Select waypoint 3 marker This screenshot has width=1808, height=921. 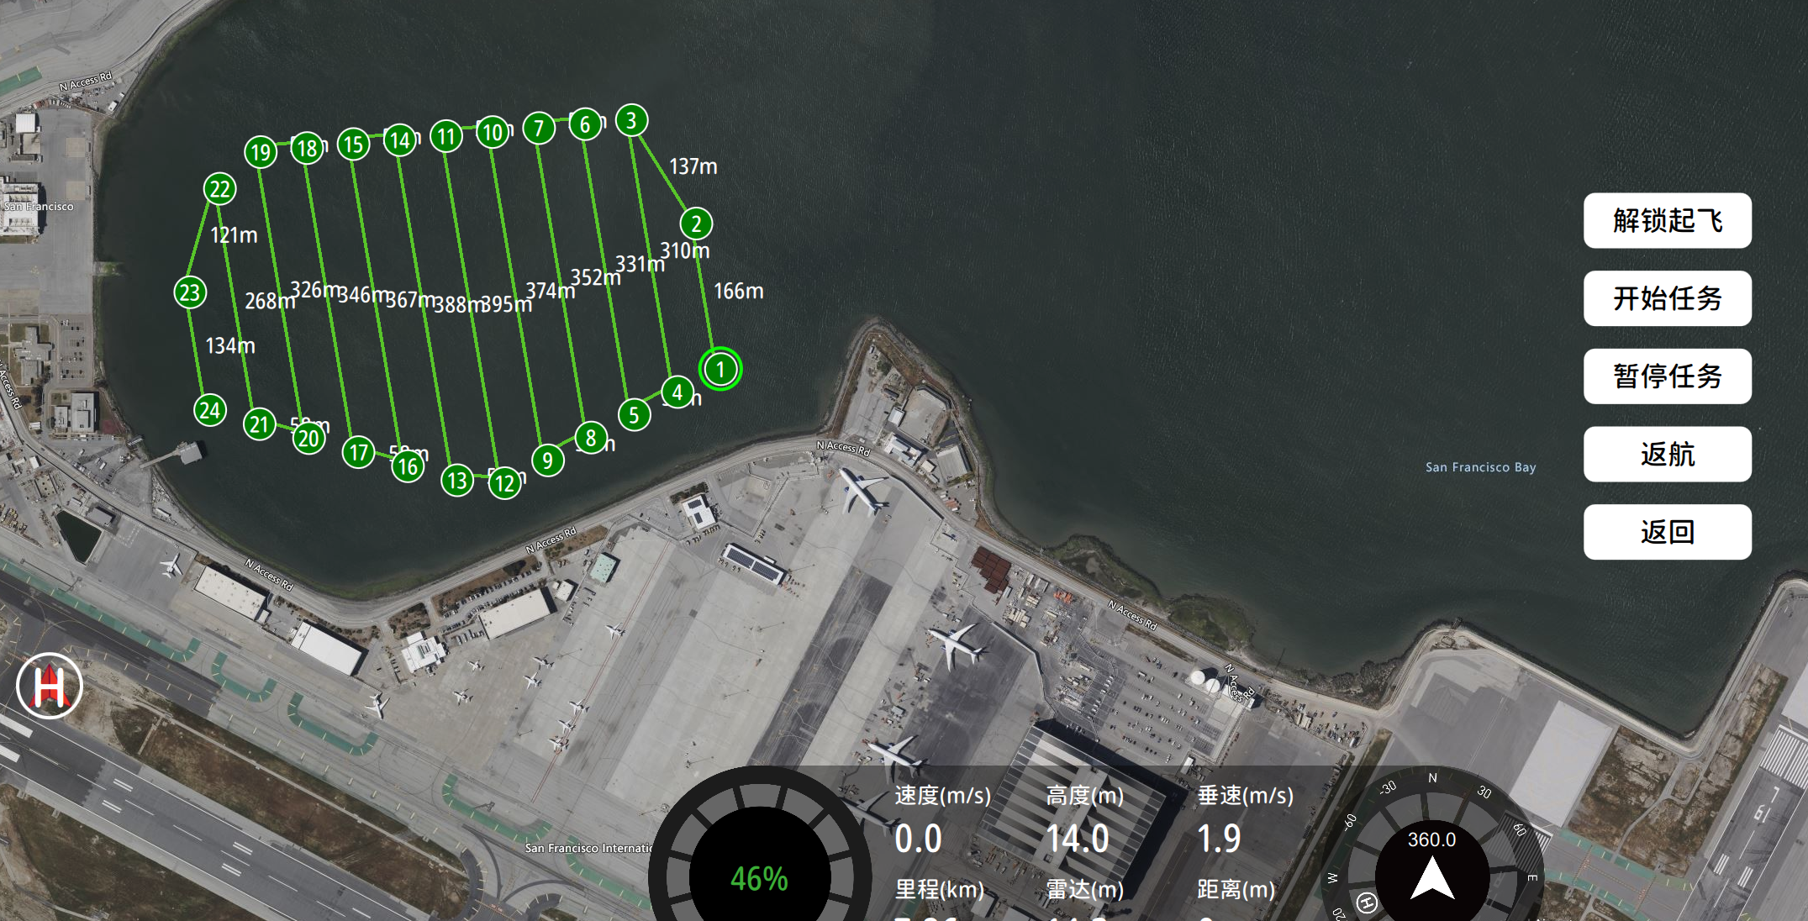632,121
